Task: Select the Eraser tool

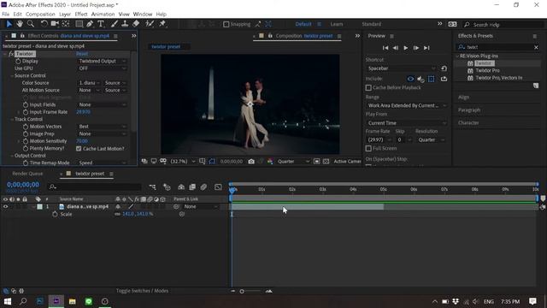Action: 136,24
